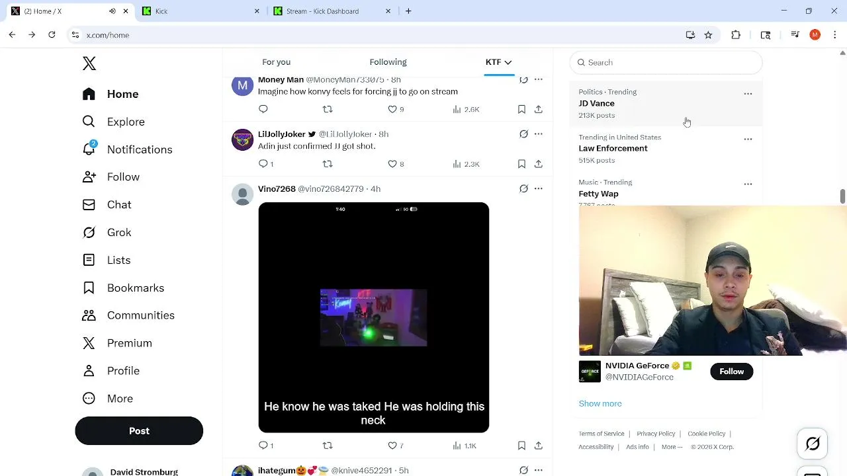Repost LilJollyJoker's post
This screenshot has width=847, height=476.
pyautogui.click(x=328, y=164)
